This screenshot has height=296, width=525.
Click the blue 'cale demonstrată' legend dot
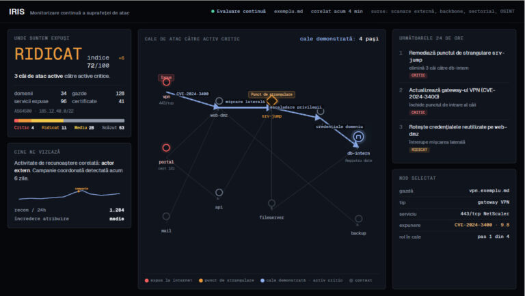coord(262,280)
